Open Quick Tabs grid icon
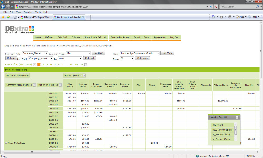263x158 pixels. click(x=15, y=17)
